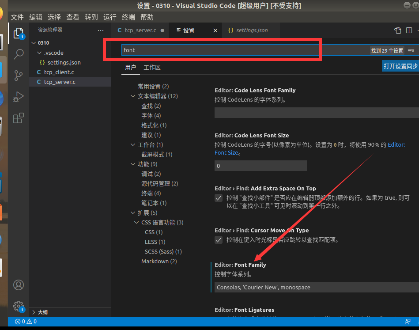Open the 转到 menu
Screen dimensions: 419x330
coord(91,17)
